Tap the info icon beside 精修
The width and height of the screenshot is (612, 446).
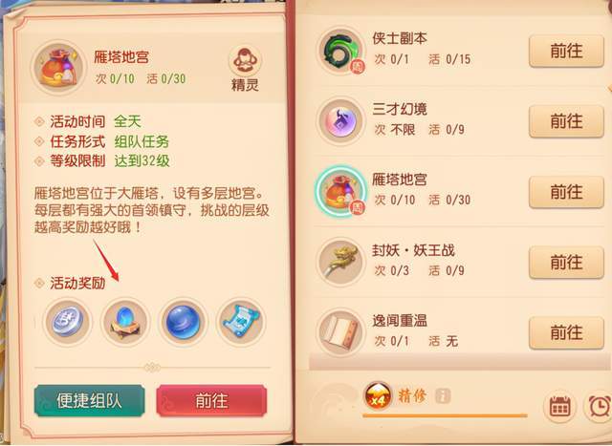[443, 396]
